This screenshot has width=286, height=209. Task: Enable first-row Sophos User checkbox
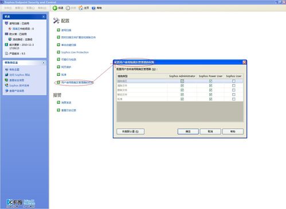[234, 81]
